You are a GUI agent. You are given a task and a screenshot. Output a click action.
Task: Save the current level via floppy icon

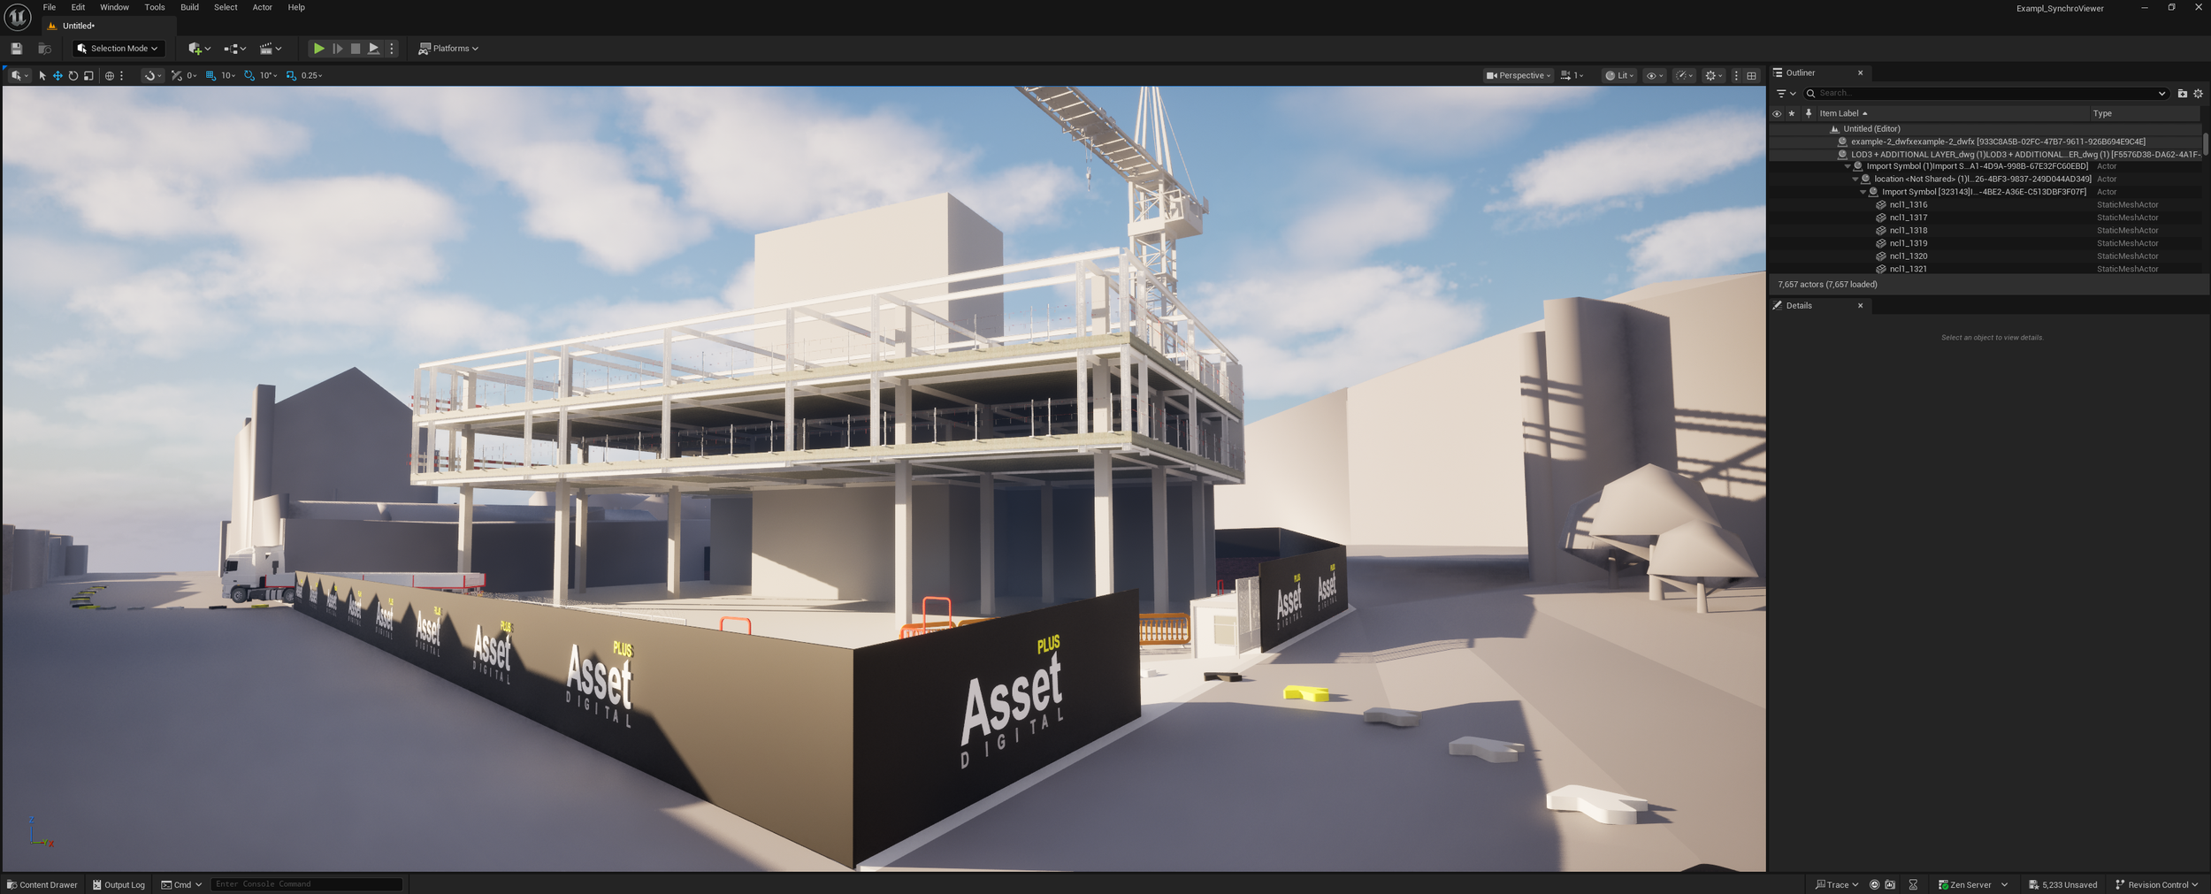tap(16, 49)
